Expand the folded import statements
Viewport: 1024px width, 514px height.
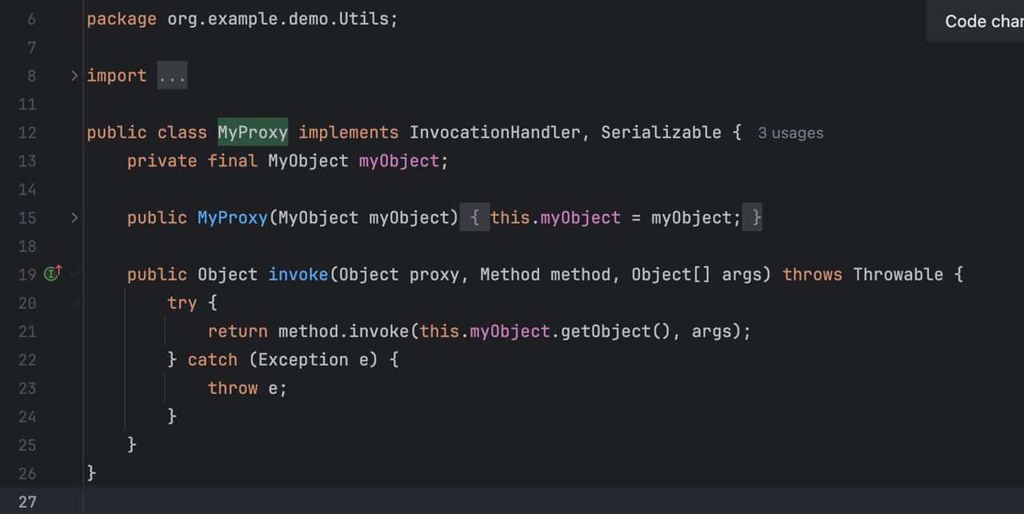(74, 76)
